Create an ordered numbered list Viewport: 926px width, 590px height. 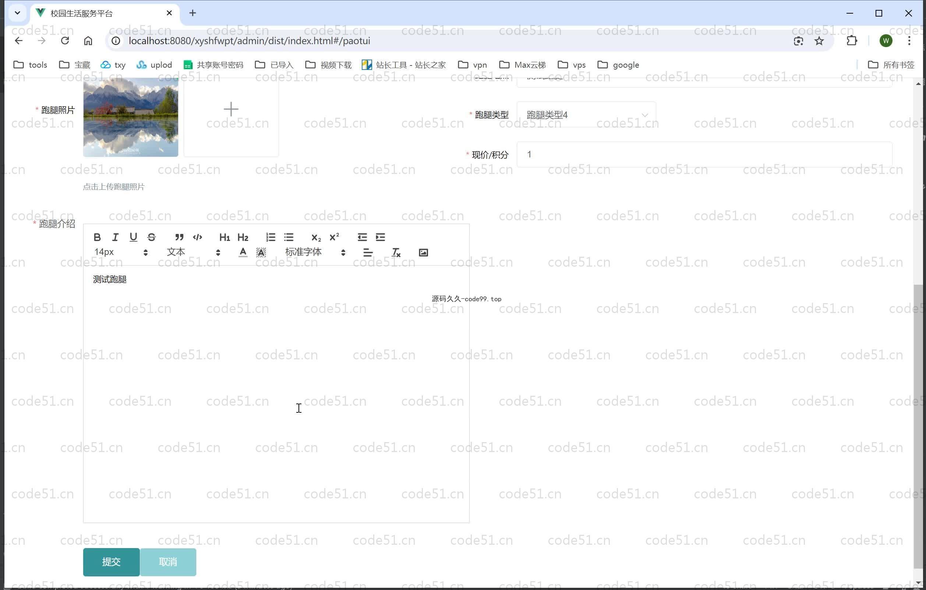[x=271, y=237]
